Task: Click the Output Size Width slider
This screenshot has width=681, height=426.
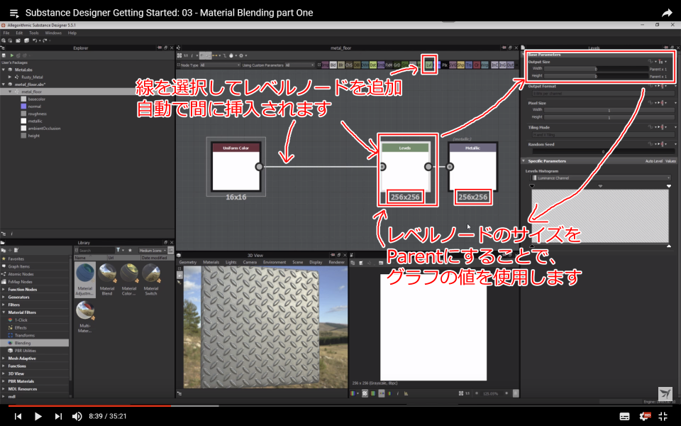Action: [596, 69]
